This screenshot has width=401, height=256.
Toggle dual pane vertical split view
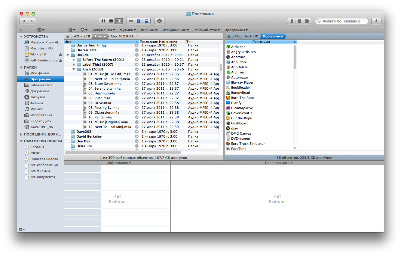pyautogui.click(x=139, y=21)
